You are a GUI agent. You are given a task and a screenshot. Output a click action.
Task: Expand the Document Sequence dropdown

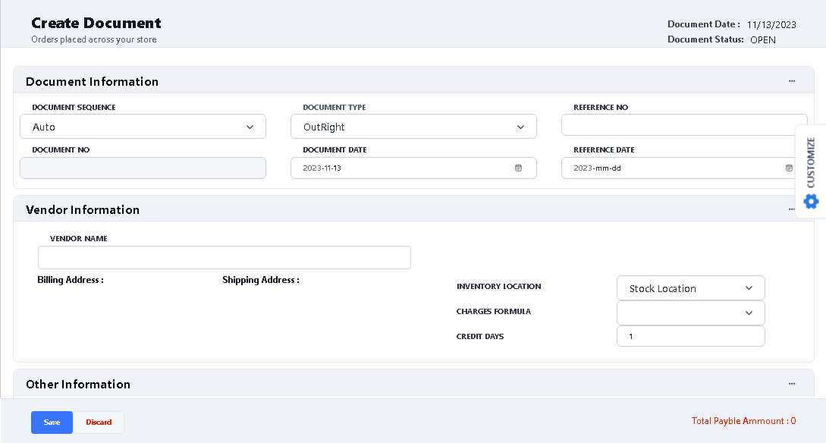(x=143, y=127)
